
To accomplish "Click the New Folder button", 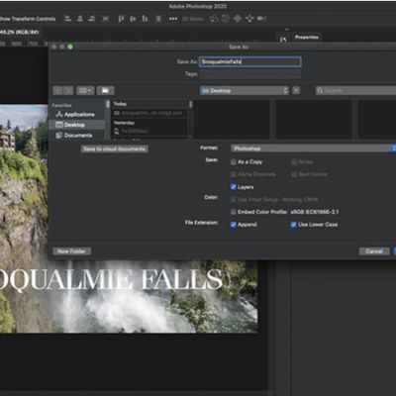I will tap(71, 251).
